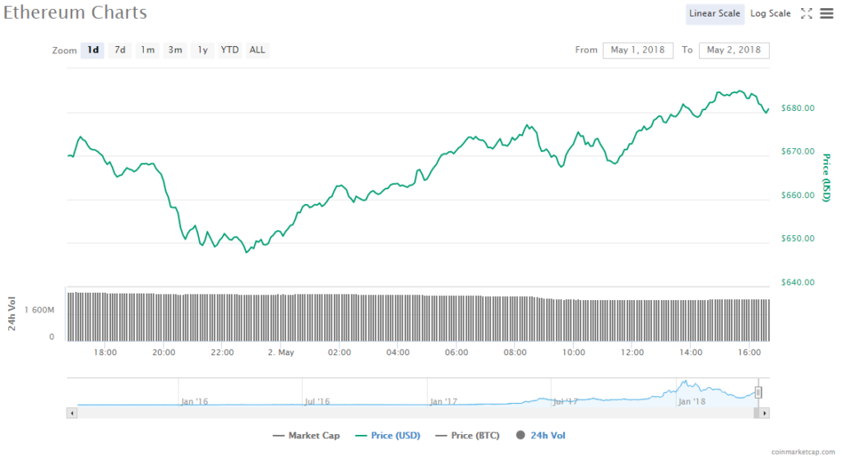
Task: Set zoom to 1m
Action: [147, 50]
